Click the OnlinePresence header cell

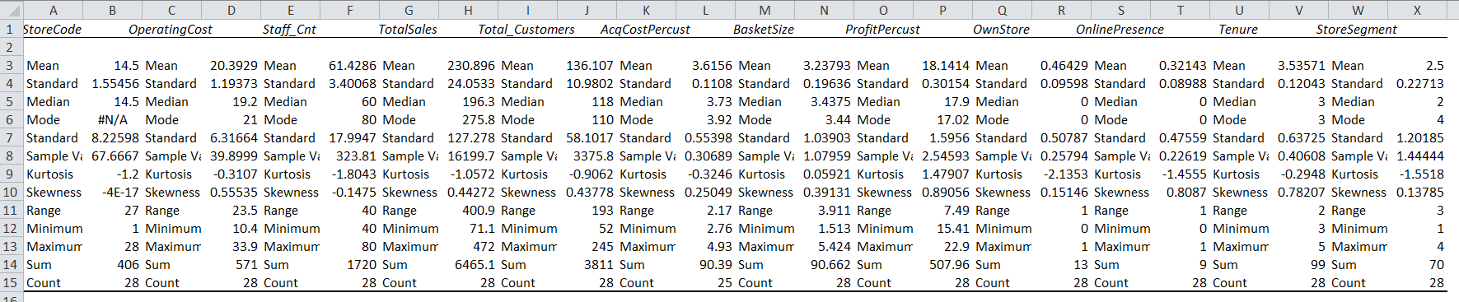pos(1120,29)
